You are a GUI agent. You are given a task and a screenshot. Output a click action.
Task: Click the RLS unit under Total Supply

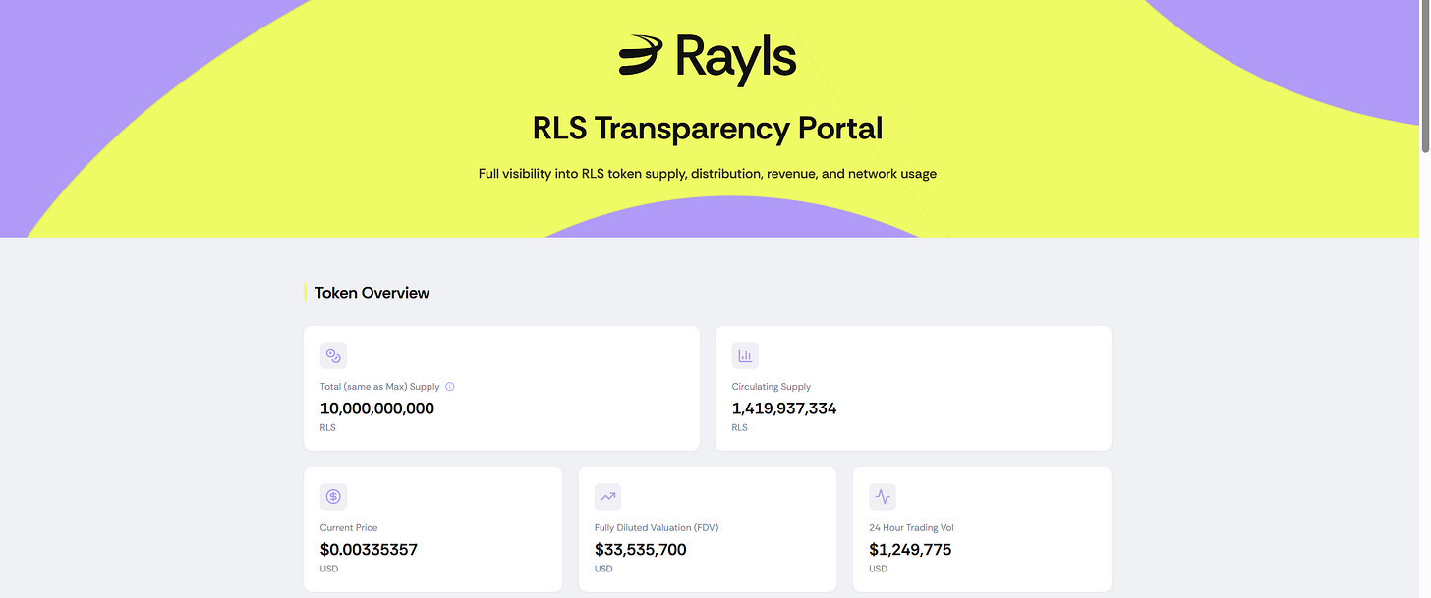point(328,428)
